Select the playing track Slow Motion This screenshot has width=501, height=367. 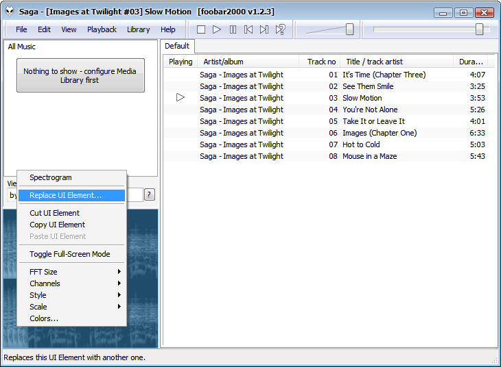326,98
